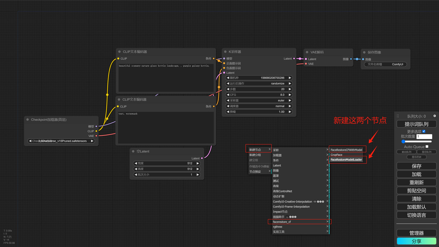Click the 提示词队列 button
Viewport: 439px width, 247px height.
point(416,124)
